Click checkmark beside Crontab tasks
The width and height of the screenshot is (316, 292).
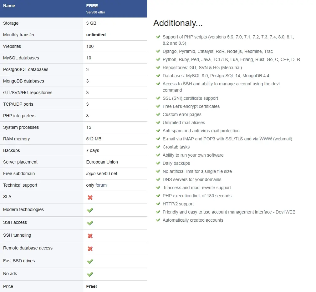pyautogui.click(x=158, y=147)
